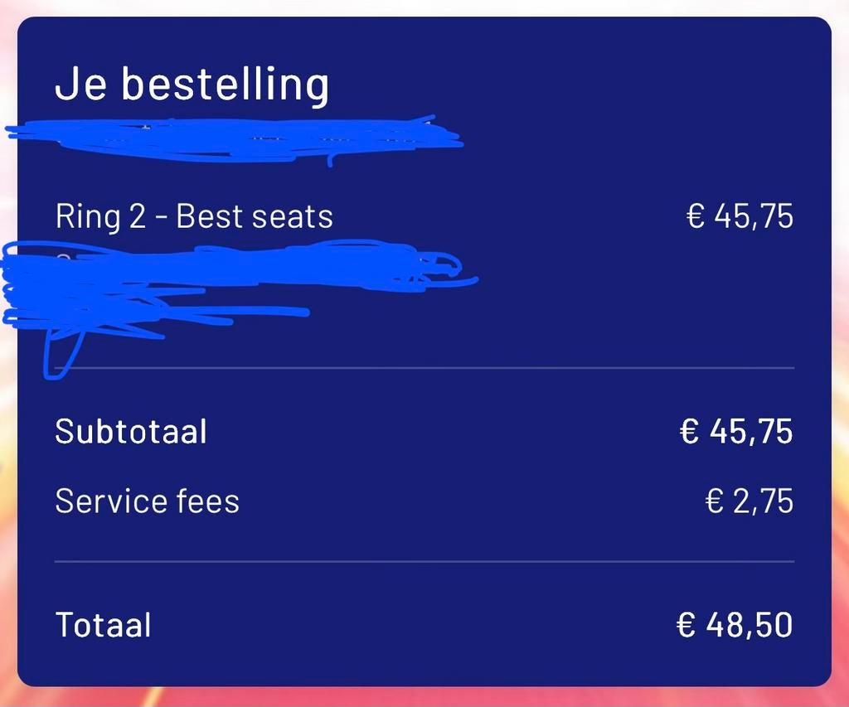Click the service fees amount € 2,75
Screen dimensions: 849x707
pos(749,501)
